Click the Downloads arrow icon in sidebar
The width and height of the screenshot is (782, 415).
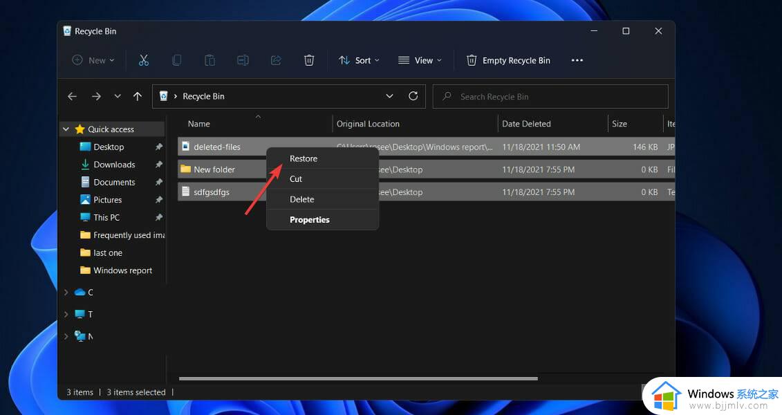coord(85,164)
